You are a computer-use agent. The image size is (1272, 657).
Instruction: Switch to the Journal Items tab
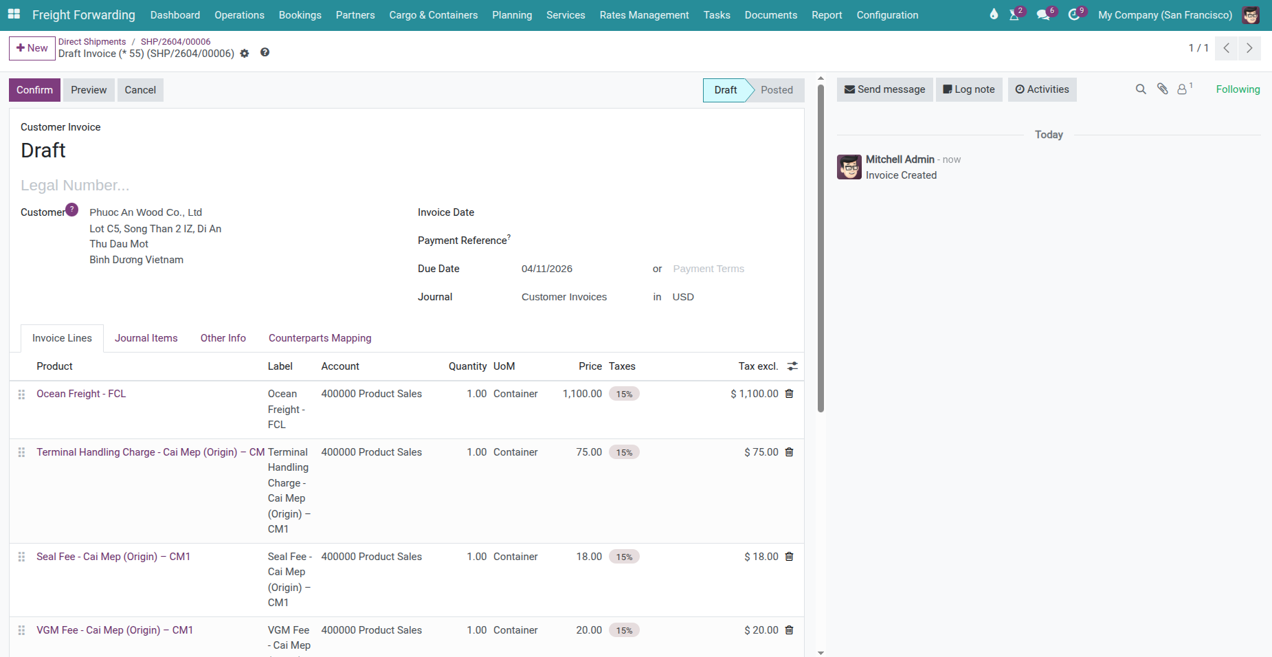pos(146,338)
